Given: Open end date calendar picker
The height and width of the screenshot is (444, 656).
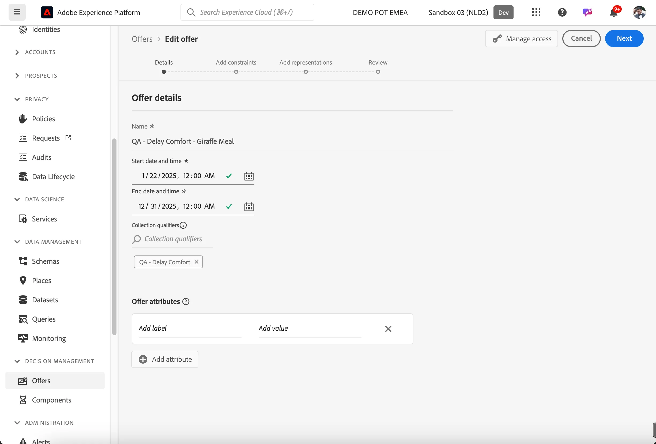Looking at the screenshot, I should point(249,207).
